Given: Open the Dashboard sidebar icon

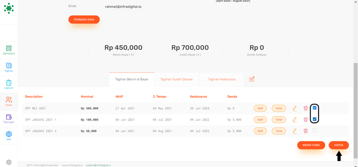Looking at the screenshot, I should 9,50.
